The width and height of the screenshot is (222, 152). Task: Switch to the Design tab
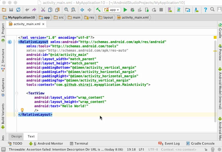[x=17, y=136]
